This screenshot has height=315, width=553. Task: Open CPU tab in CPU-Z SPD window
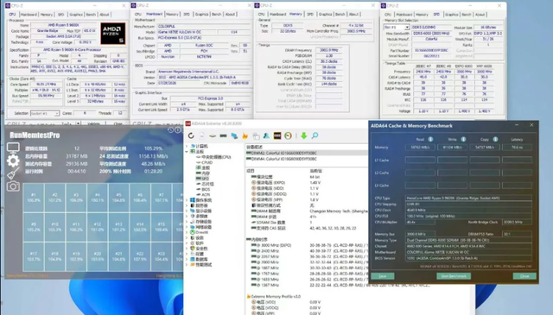[x=388, y=15]
